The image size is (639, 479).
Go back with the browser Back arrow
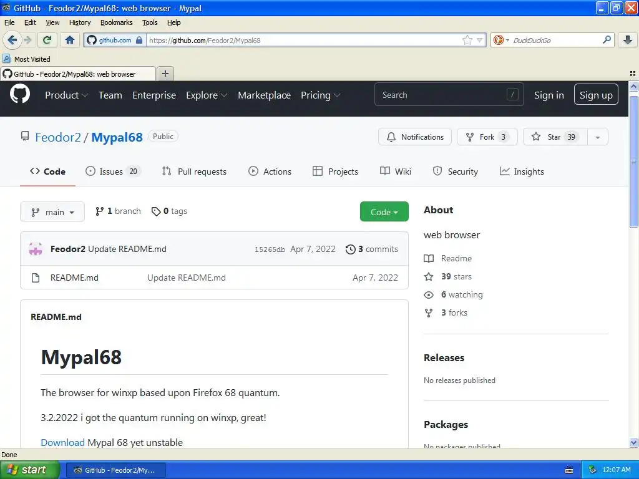point(12,40)
